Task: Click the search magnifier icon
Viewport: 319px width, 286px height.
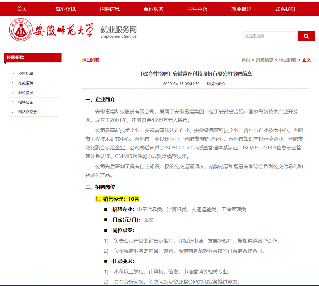Action: tap(306, 36)
